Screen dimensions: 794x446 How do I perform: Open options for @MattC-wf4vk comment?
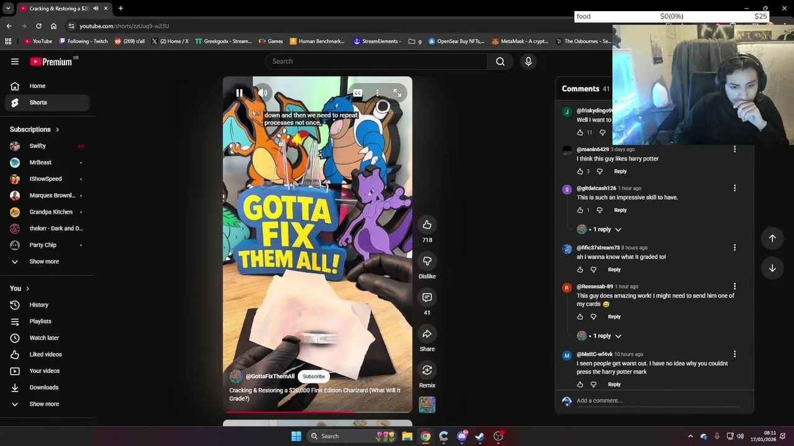click(x=734, y=354)
